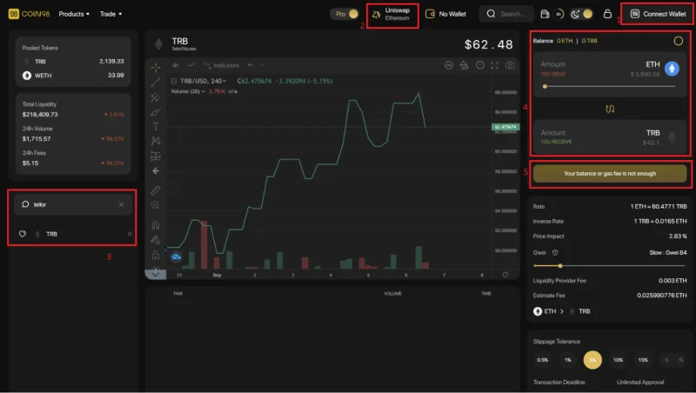Take a chart snapshot with camera icon

(x=510, y=65)
